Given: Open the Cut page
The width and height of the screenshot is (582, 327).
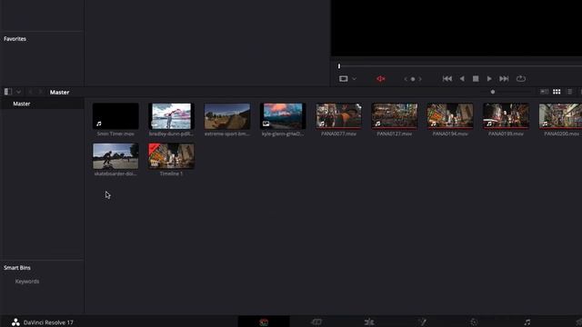Looking at the screenshot, I should tap(316, 322).
